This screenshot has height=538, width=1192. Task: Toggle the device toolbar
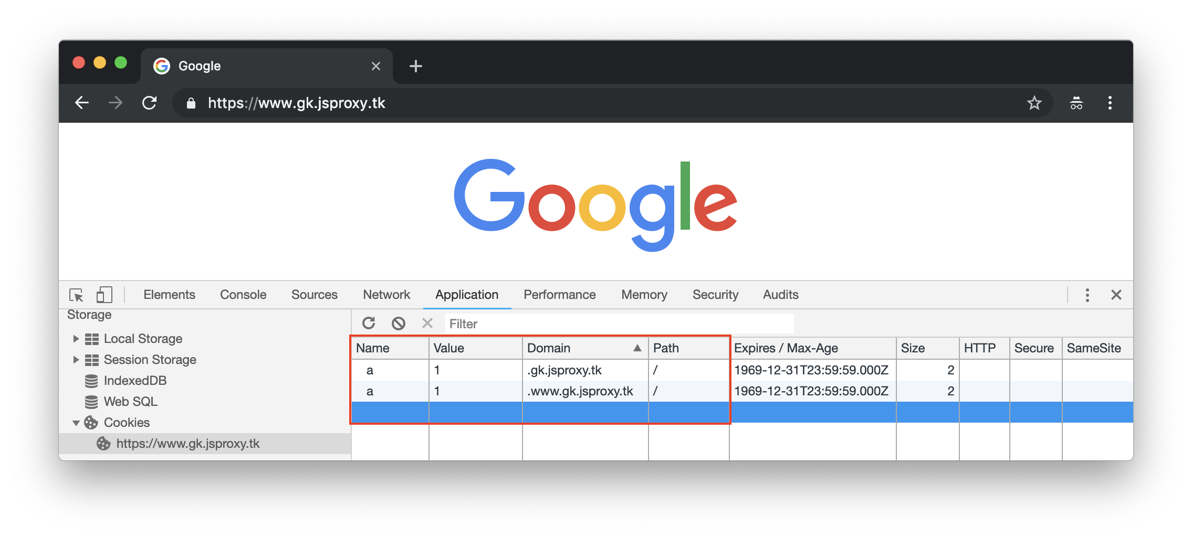click(104, 295)
